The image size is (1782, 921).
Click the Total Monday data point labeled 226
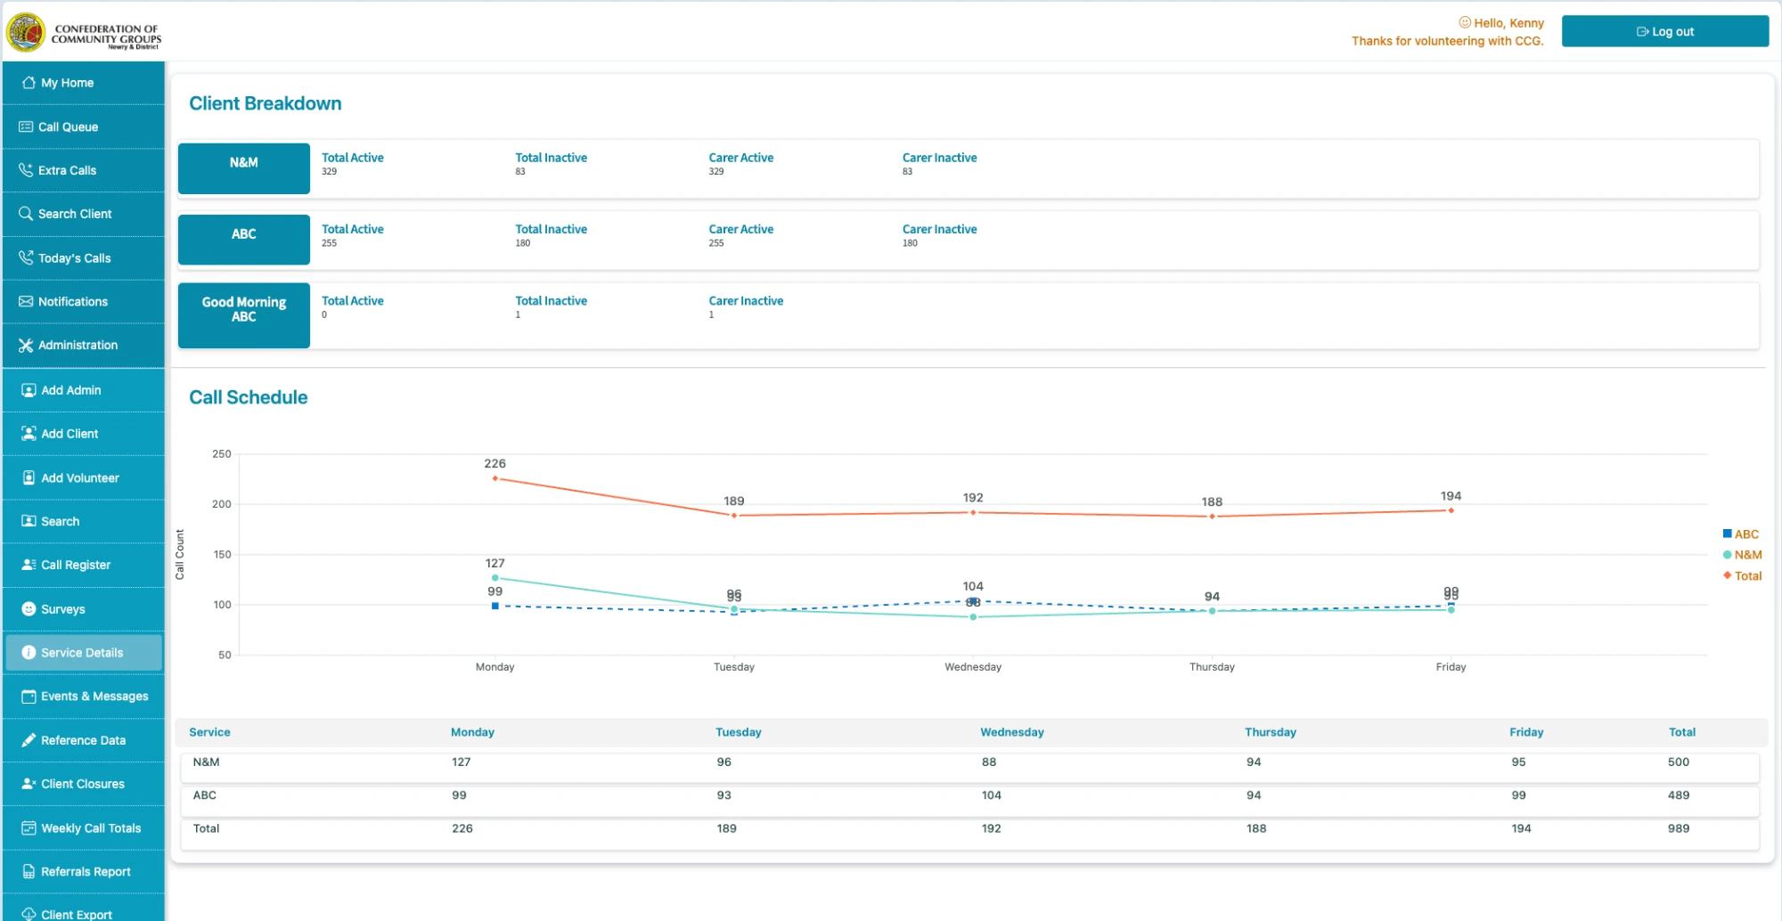(x=495, y=479)
